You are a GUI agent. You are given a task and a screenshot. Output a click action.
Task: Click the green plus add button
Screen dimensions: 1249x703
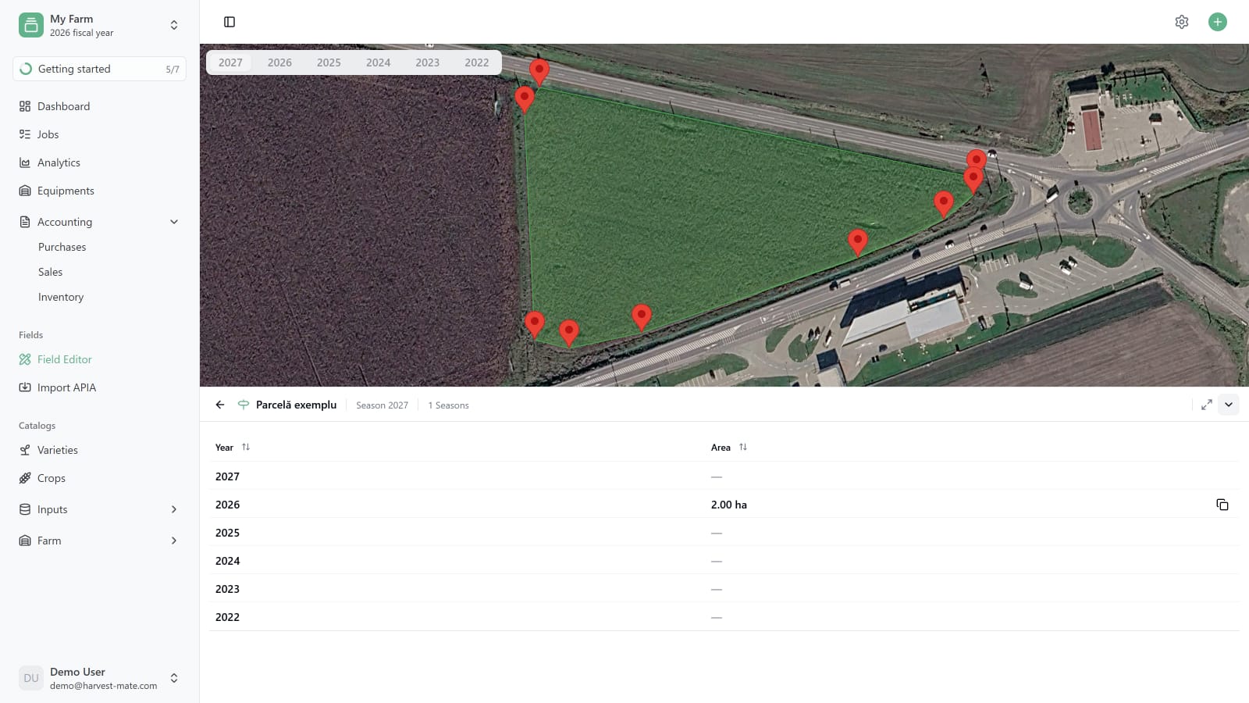point(1218,22)
